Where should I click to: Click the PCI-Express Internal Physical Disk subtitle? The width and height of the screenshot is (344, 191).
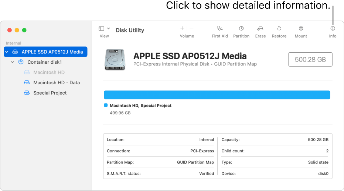tap(195, 64)
